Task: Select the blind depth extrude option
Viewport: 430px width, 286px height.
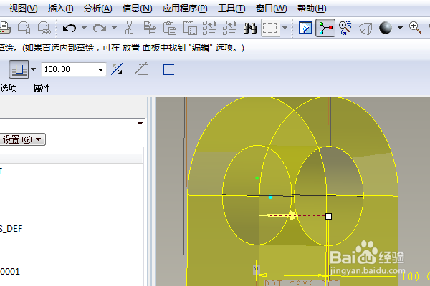Action: (x=19, y=69)
